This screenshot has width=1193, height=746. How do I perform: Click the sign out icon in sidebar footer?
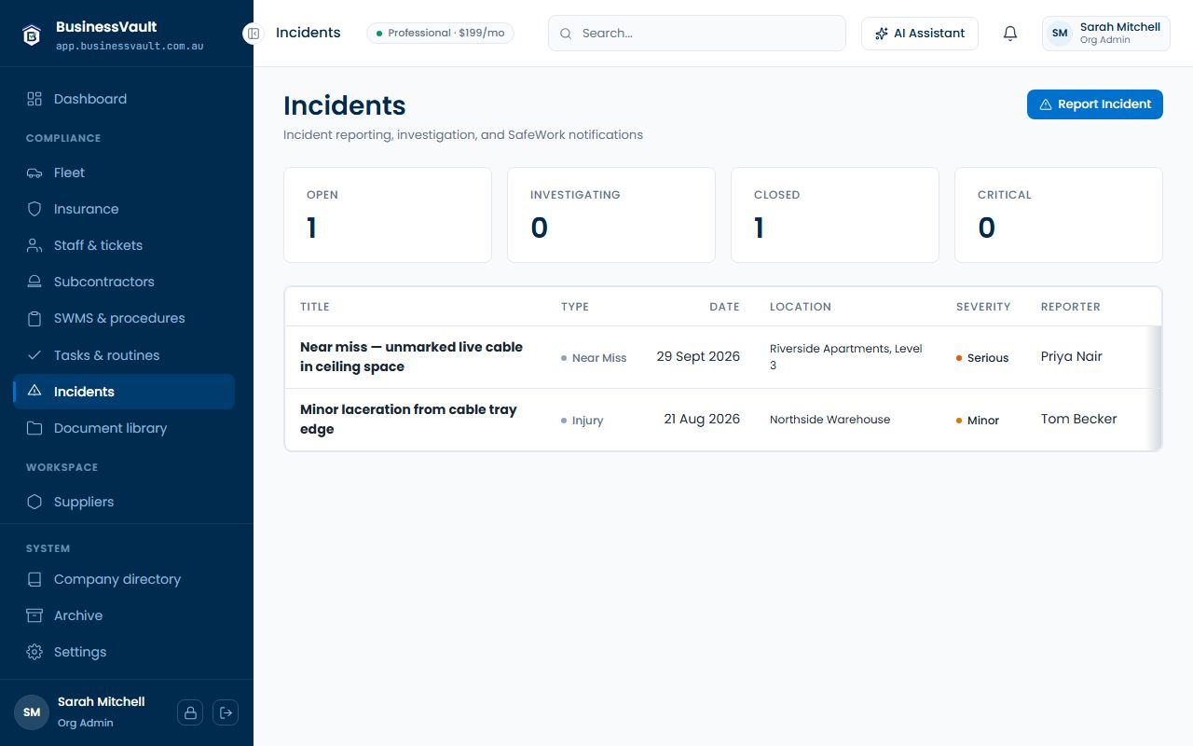(226, 712)
